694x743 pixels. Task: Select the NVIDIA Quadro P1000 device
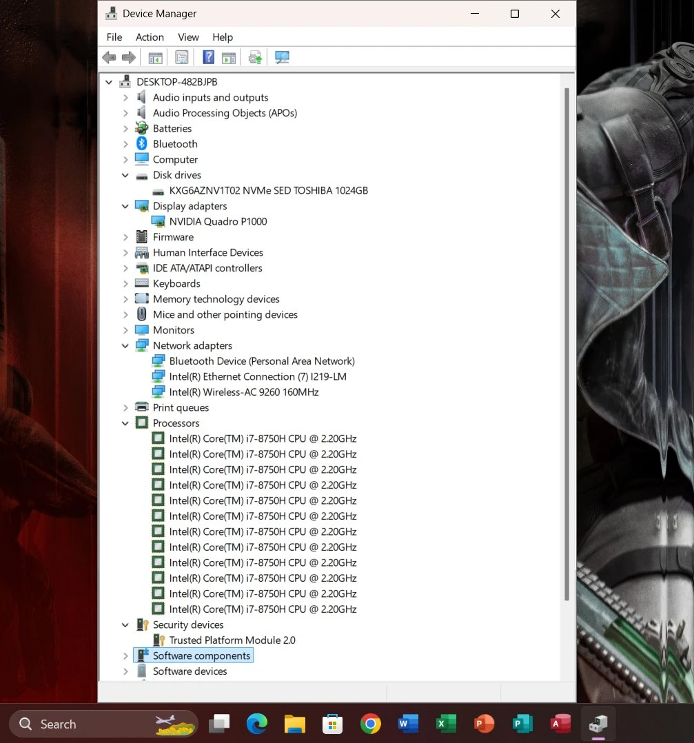click(218, 221)
